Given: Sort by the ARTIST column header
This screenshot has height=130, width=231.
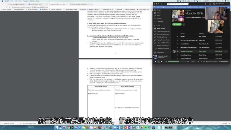Looking at the screenshot, I should click(x=201, y=33).
